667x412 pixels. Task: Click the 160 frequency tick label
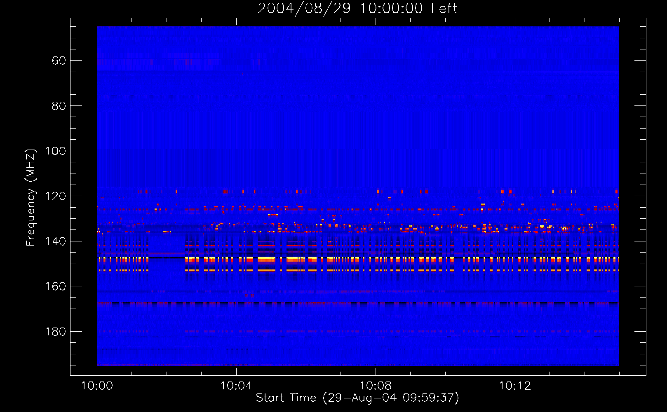pos(55,286)
